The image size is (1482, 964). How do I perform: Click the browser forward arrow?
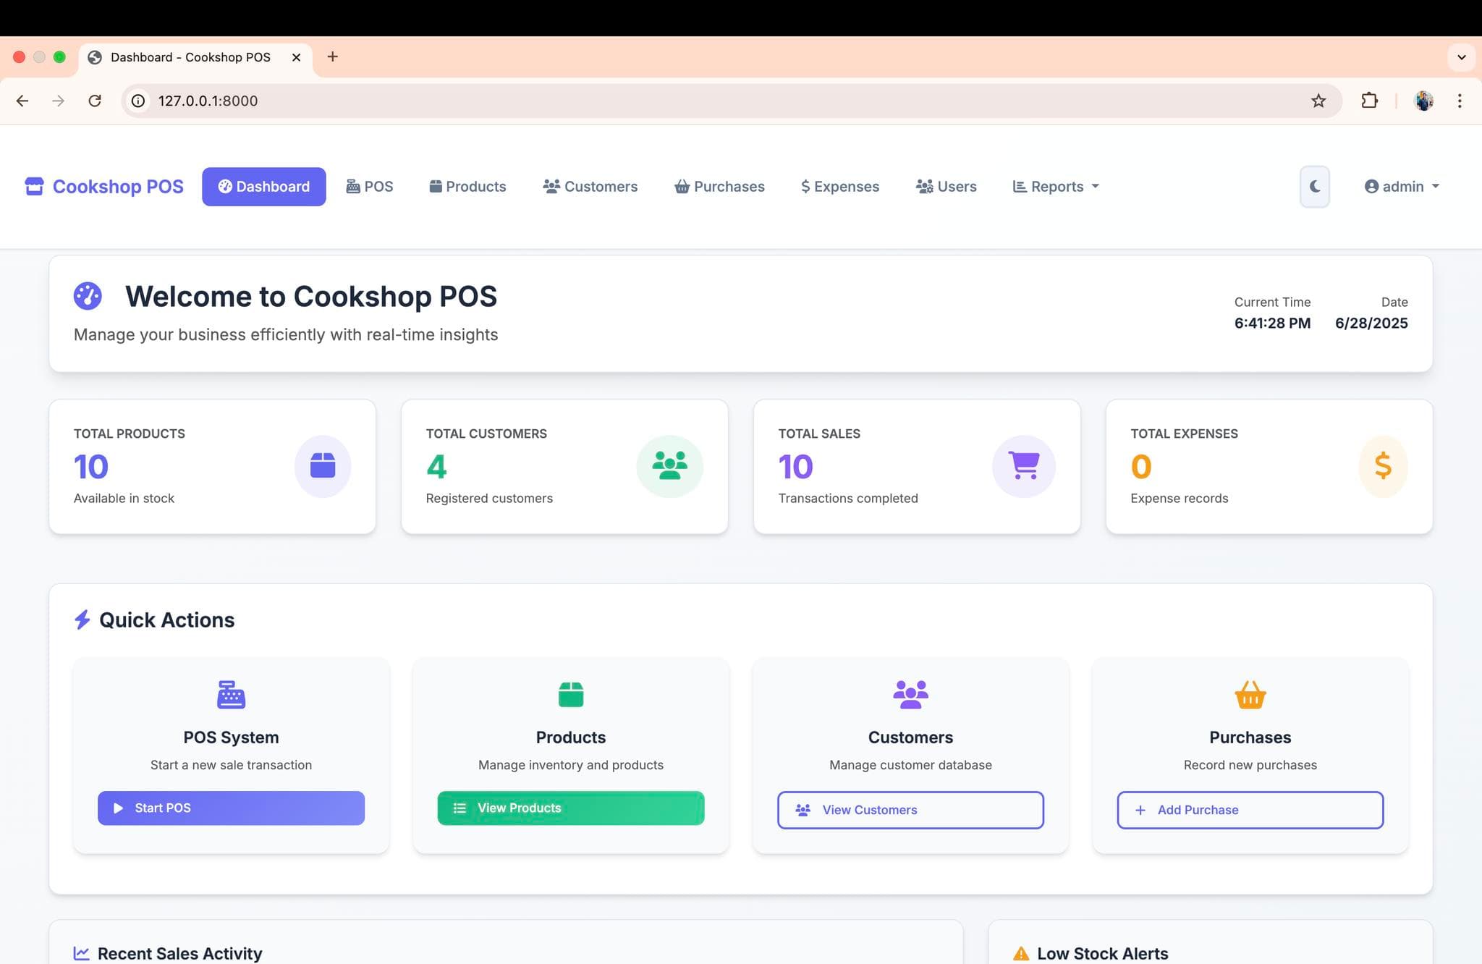click(59, 101)
